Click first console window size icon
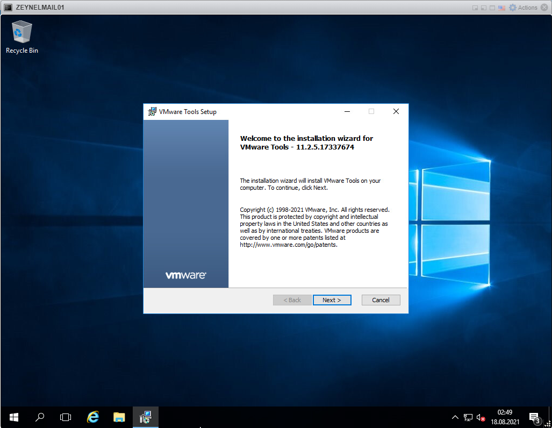This screenshot has height=428, width=552. coord(475,8)
